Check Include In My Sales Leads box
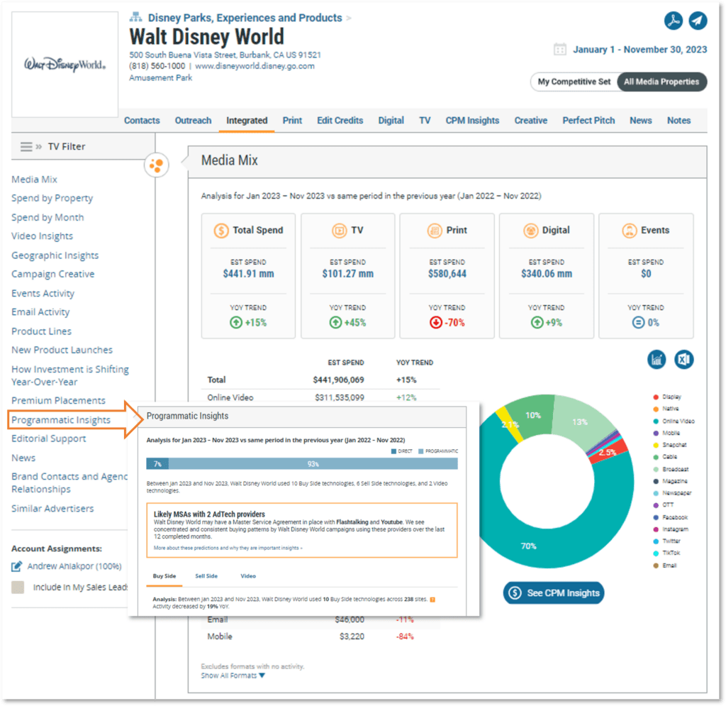 18,588
